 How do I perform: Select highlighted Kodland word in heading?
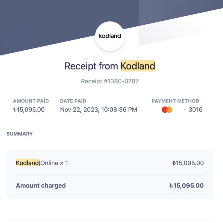coord(138,66)
